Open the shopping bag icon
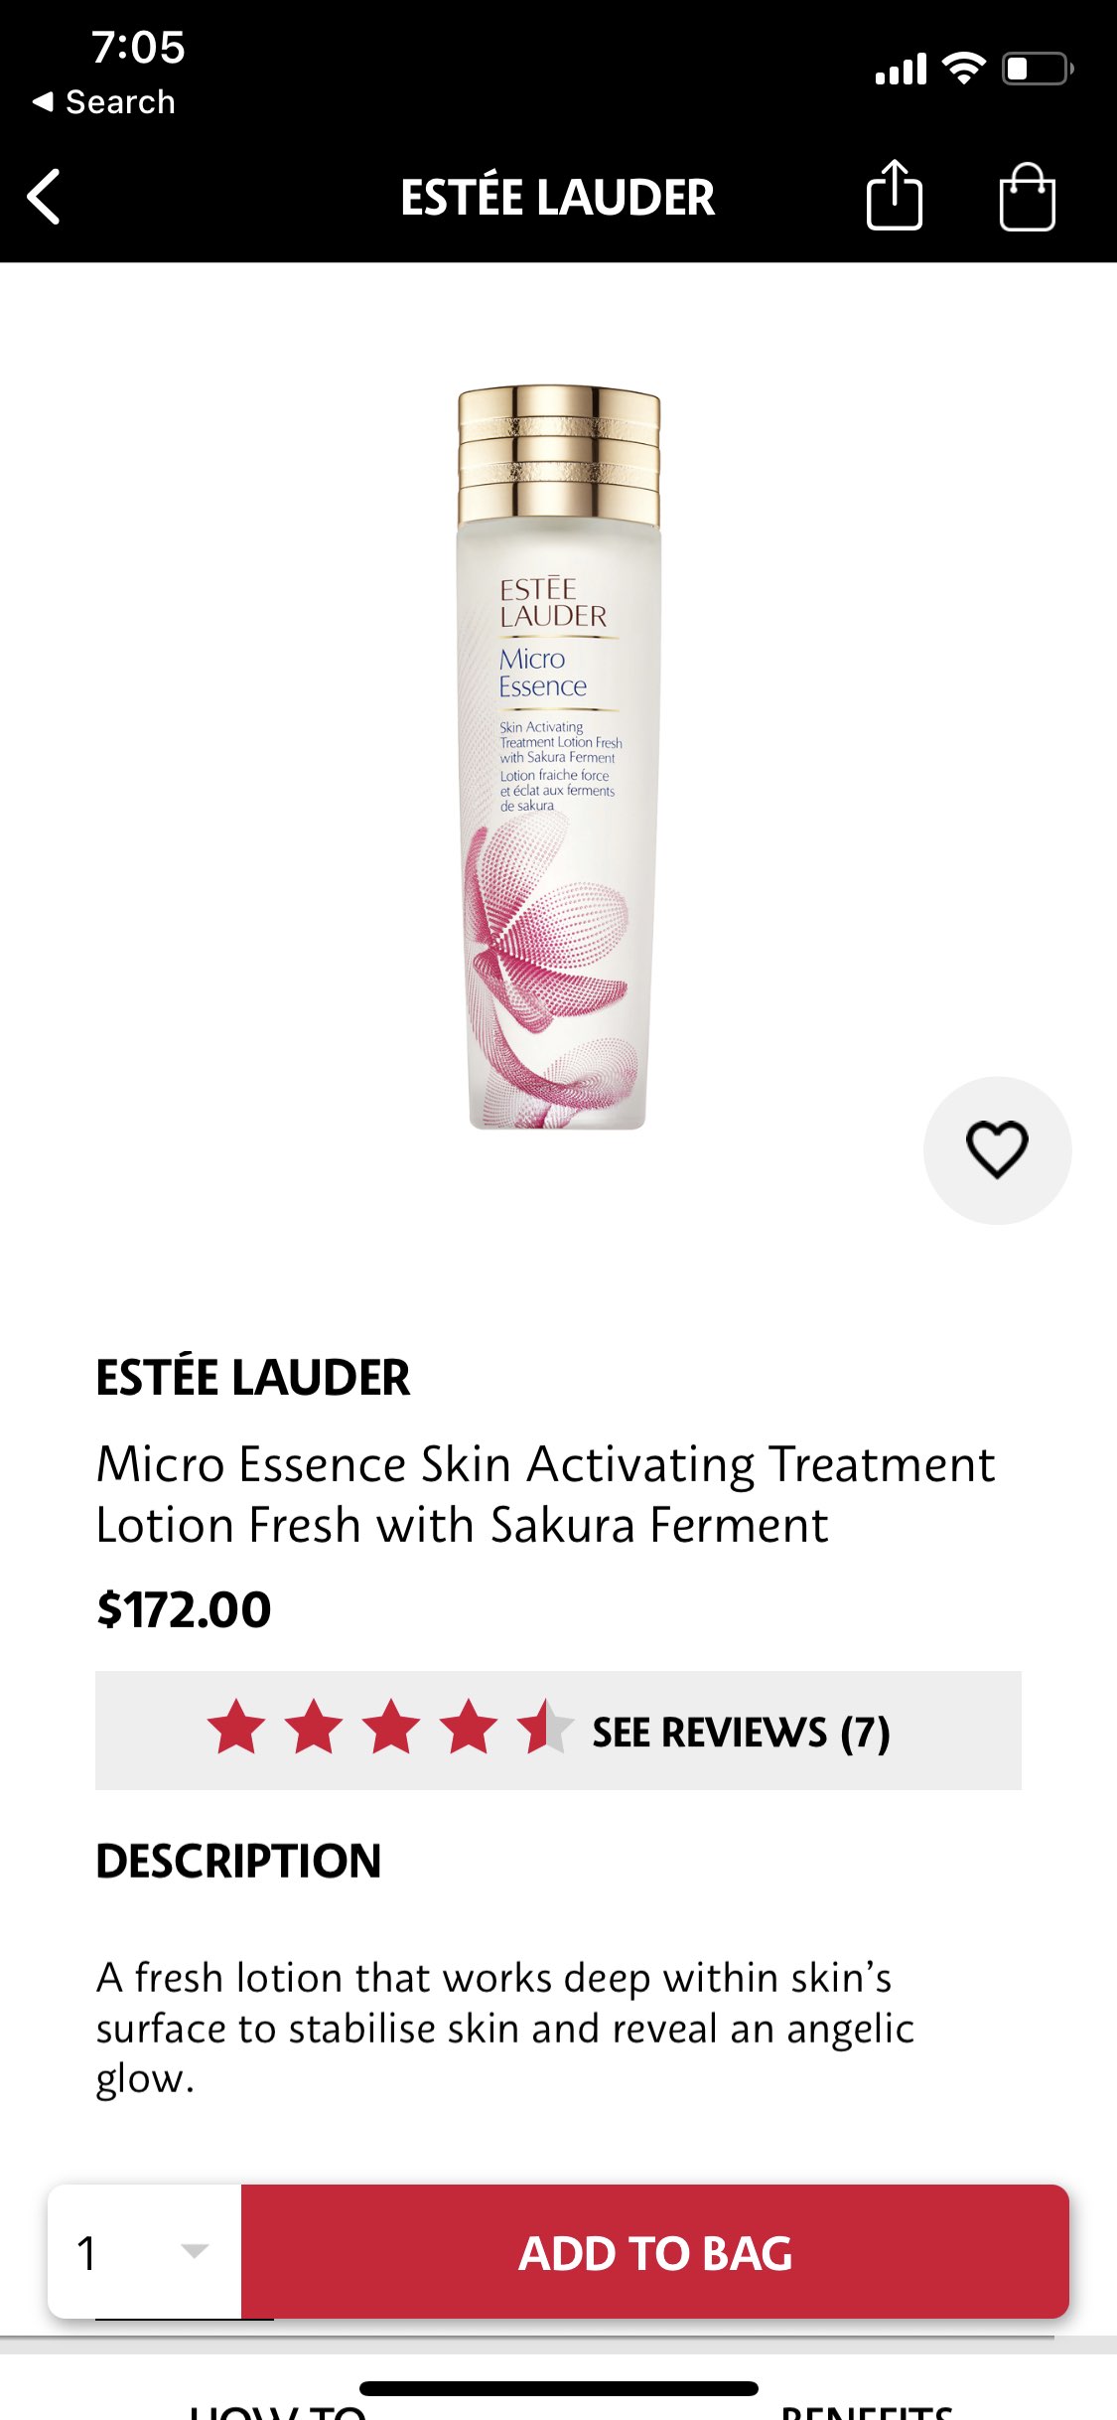 (x=1027, y=197)
